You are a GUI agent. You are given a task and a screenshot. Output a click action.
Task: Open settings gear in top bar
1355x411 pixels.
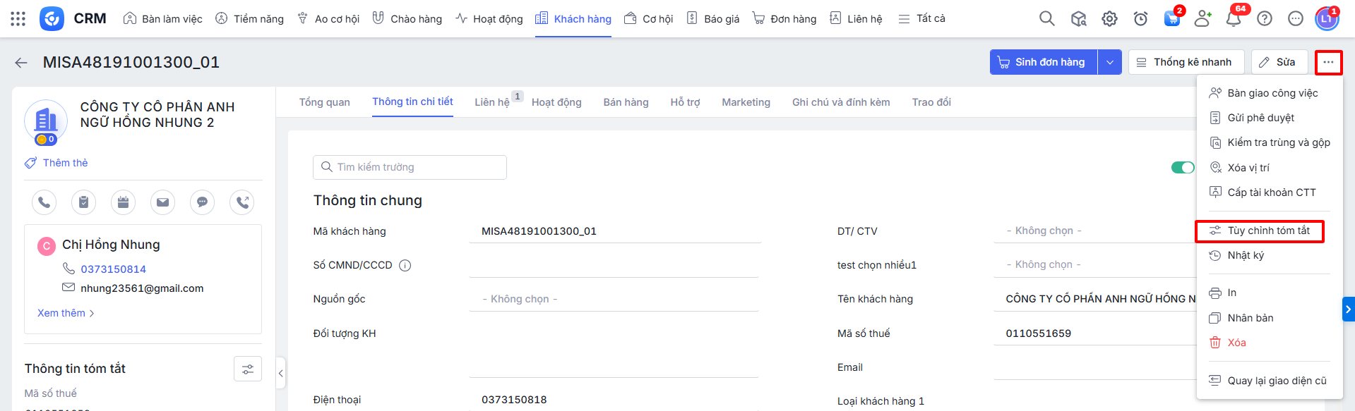click(1109, 19)
